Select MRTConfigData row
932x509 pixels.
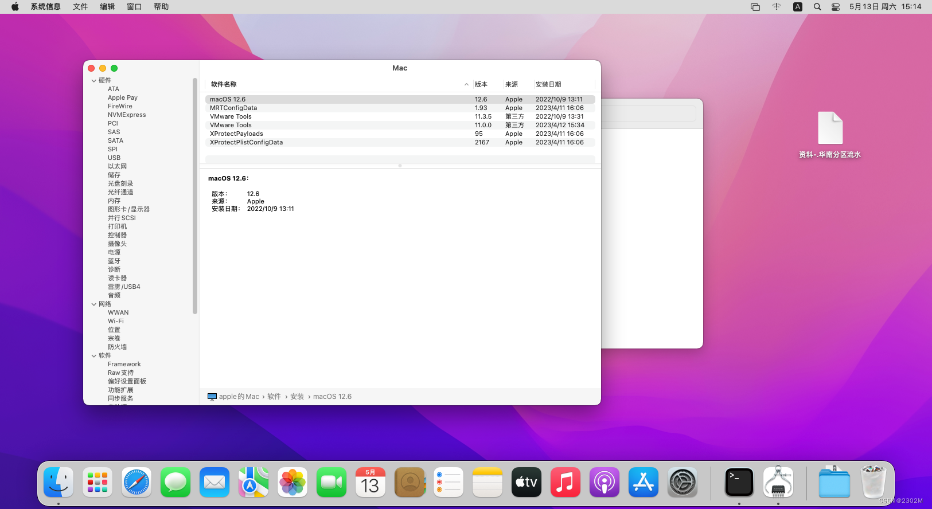click(400, 108)
